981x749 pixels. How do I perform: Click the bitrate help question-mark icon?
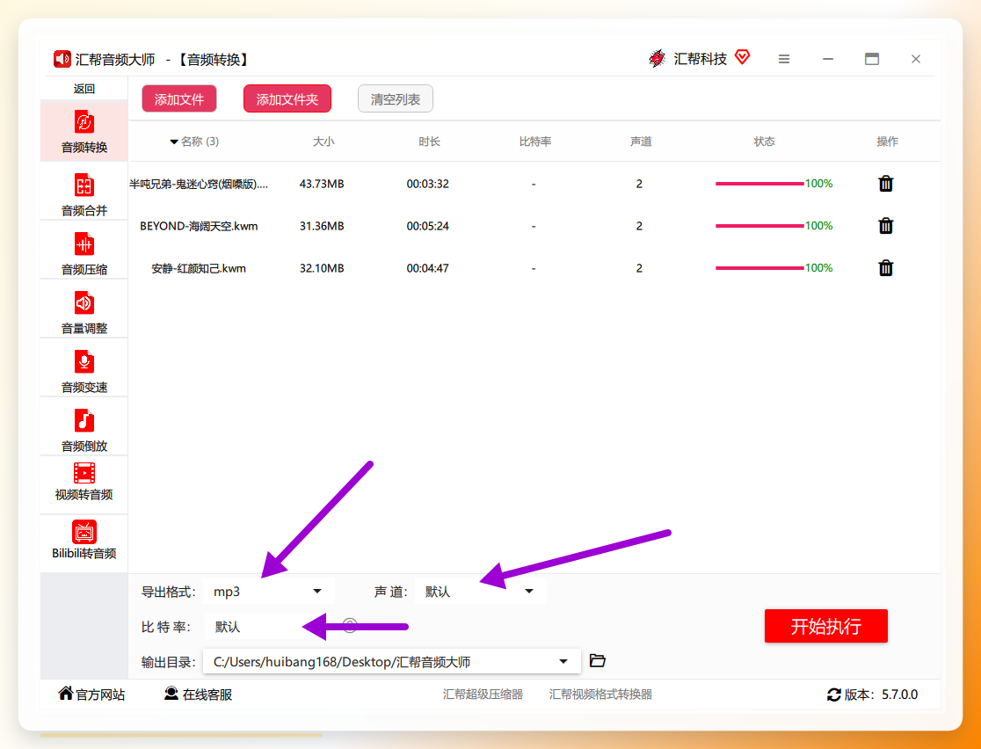(350, 626)
